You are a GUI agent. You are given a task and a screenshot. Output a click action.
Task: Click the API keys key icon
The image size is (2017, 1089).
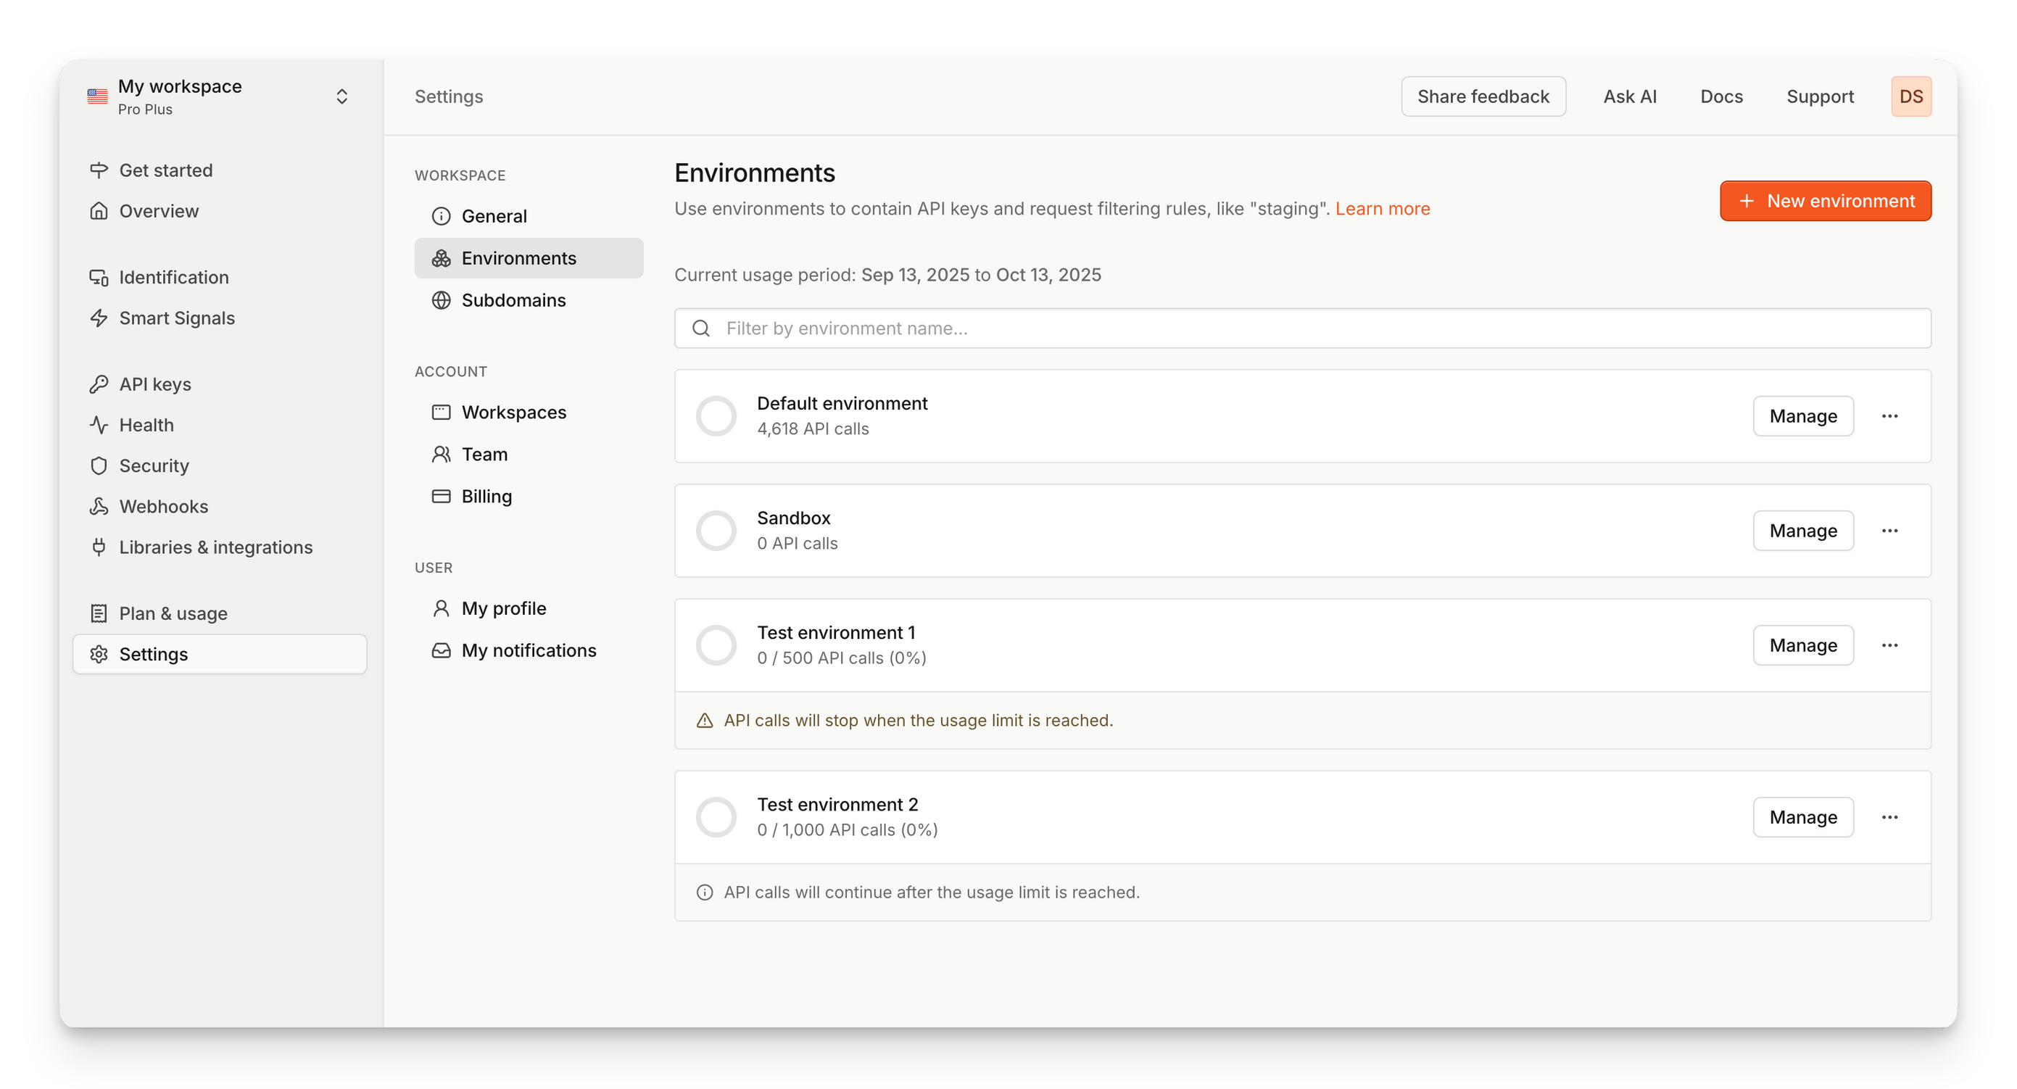99,384
